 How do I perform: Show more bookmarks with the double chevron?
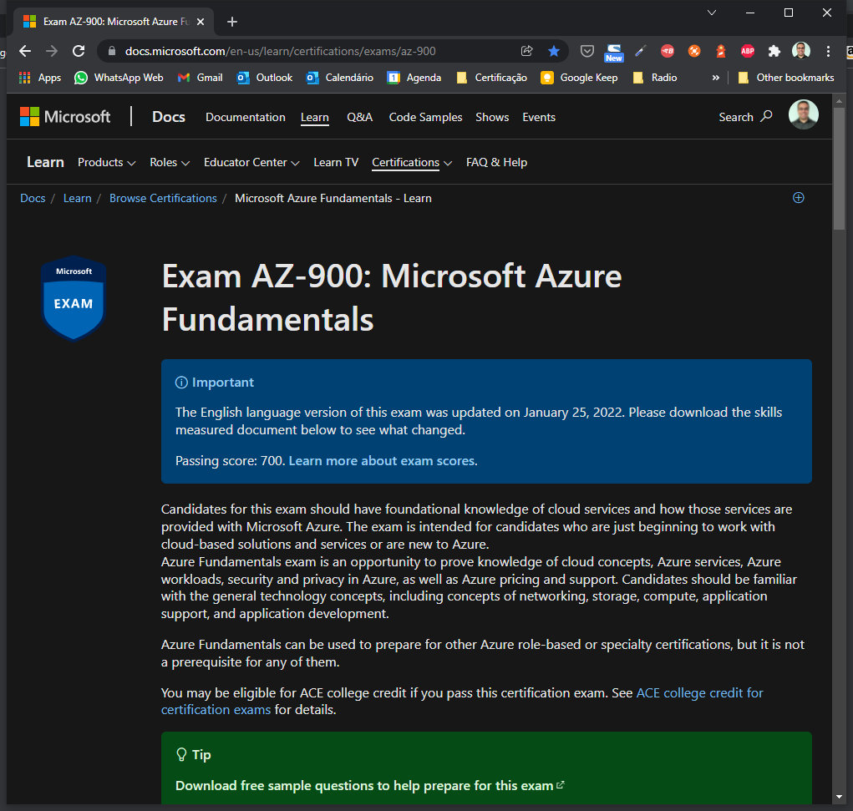715,78
